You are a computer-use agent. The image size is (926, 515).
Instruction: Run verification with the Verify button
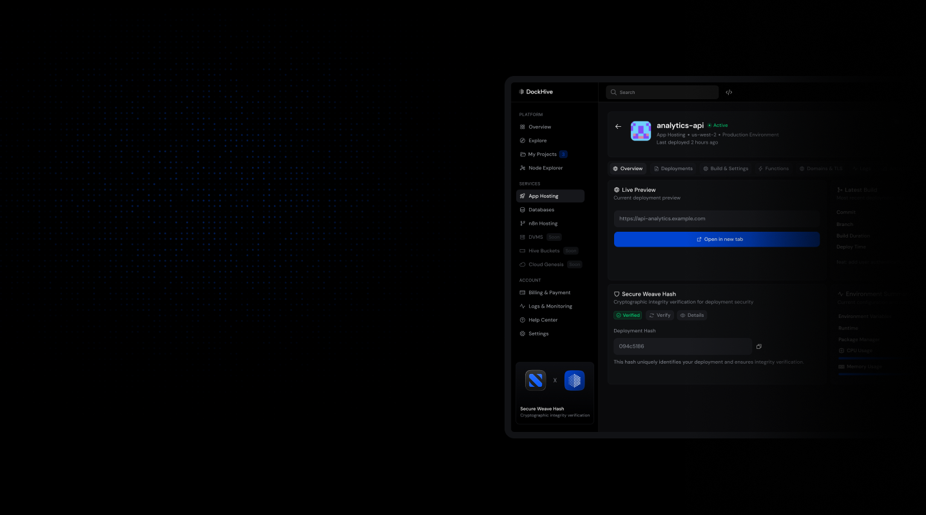coord(659,315)
